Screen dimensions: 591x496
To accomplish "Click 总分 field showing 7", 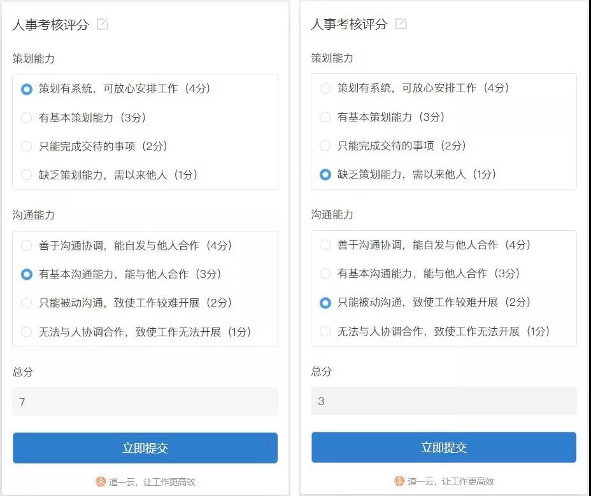I will 145,401.
